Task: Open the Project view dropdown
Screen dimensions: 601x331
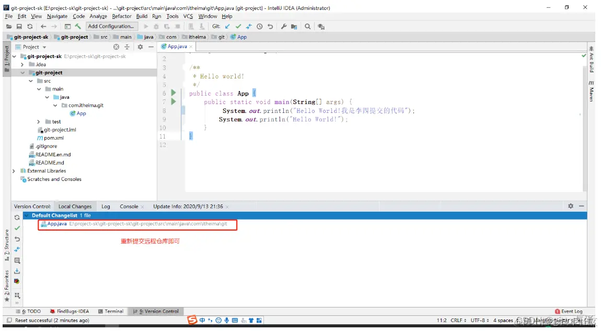Action: [x=44, y=47]
